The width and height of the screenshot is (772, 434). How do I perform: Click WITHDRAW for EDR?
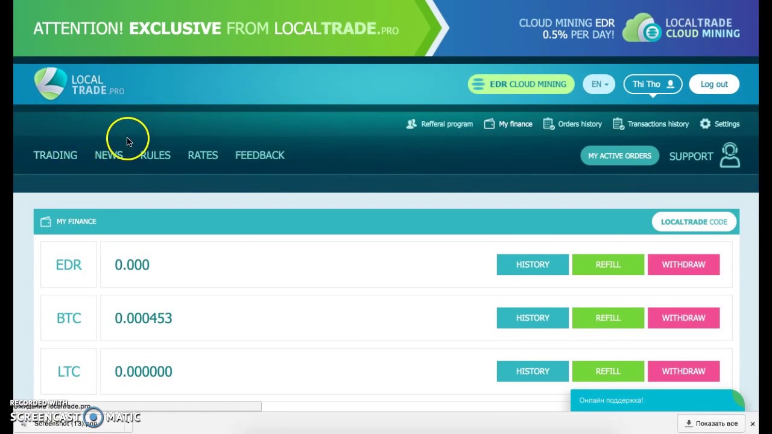coord(683,265)
